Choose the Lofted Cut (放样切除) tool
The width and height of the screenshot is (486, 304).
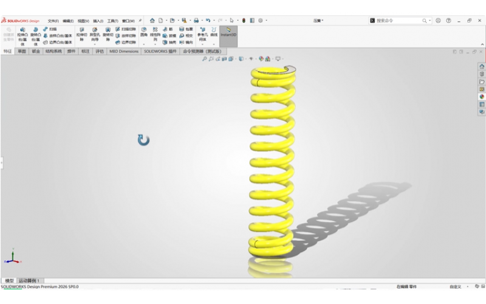click(x=126, y=36)
